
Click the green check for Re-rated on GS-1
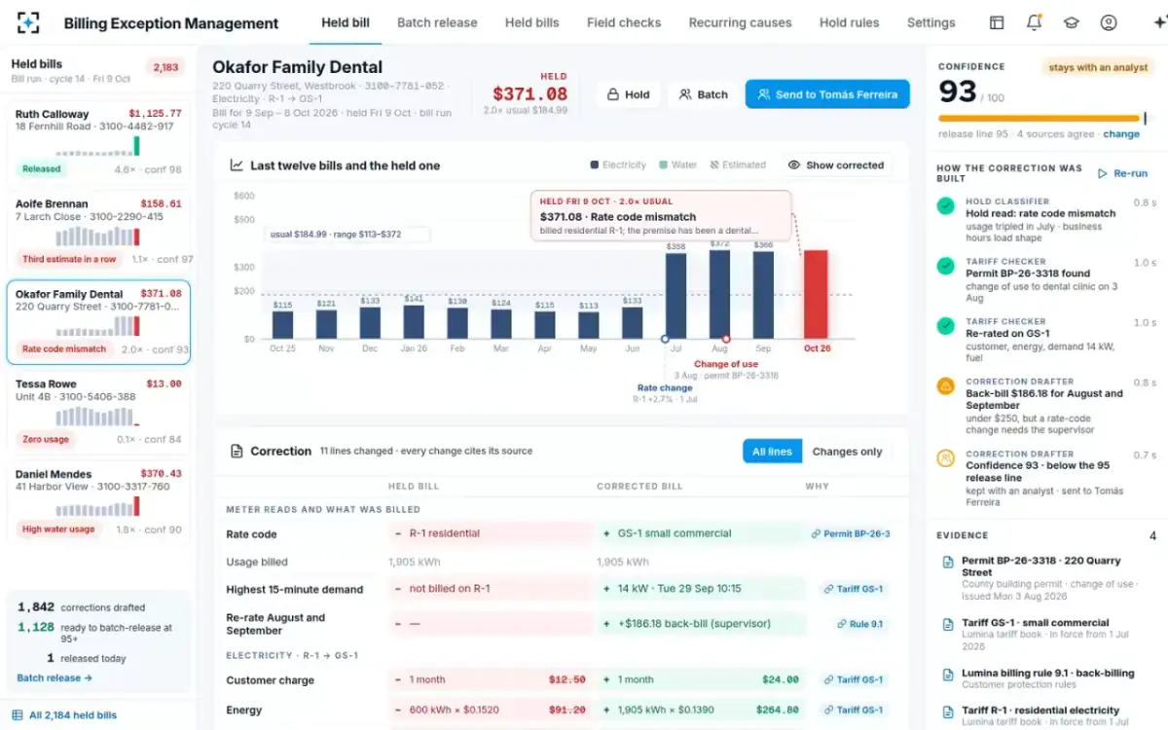(945, 326)
